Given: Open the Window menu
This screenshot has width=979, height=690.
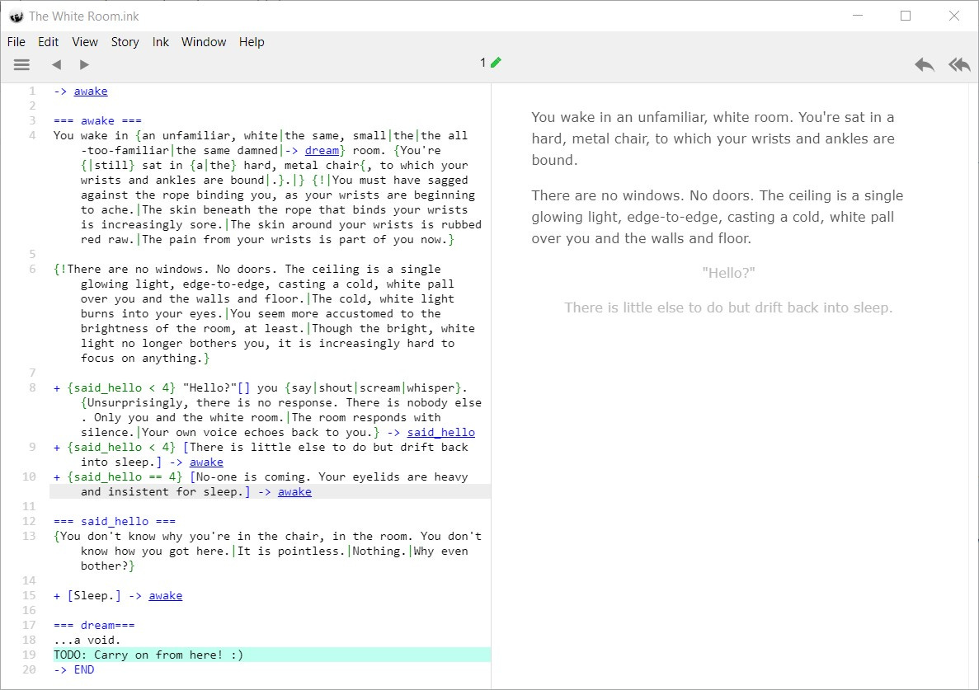Looking at the screenshot, I should coord(203,41).
